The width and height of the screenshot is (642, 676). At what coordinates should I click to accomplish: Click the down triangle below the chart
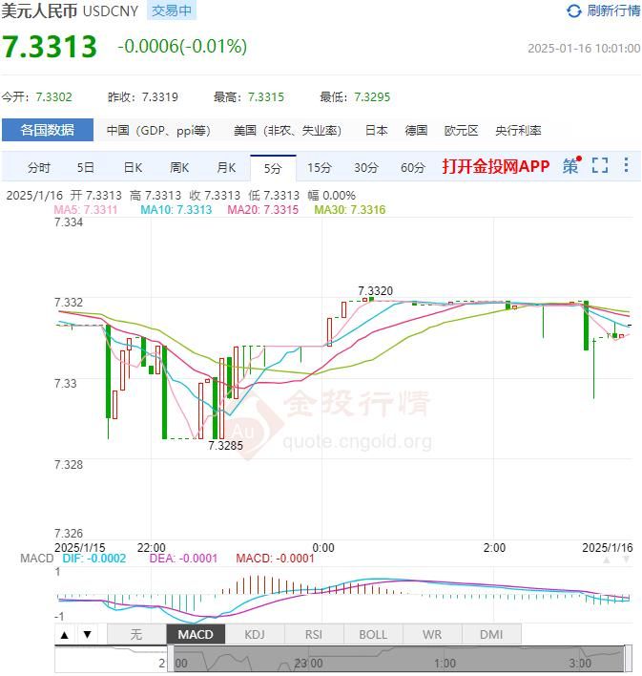click(87, 634)
